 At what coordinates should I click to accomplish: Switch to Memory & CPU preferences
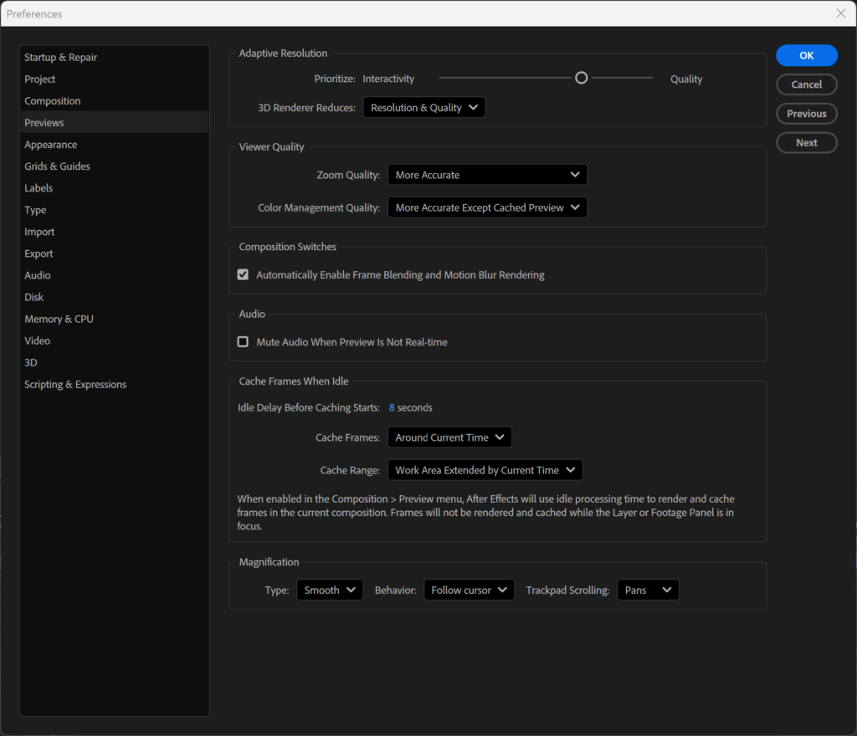coord(59,319)
